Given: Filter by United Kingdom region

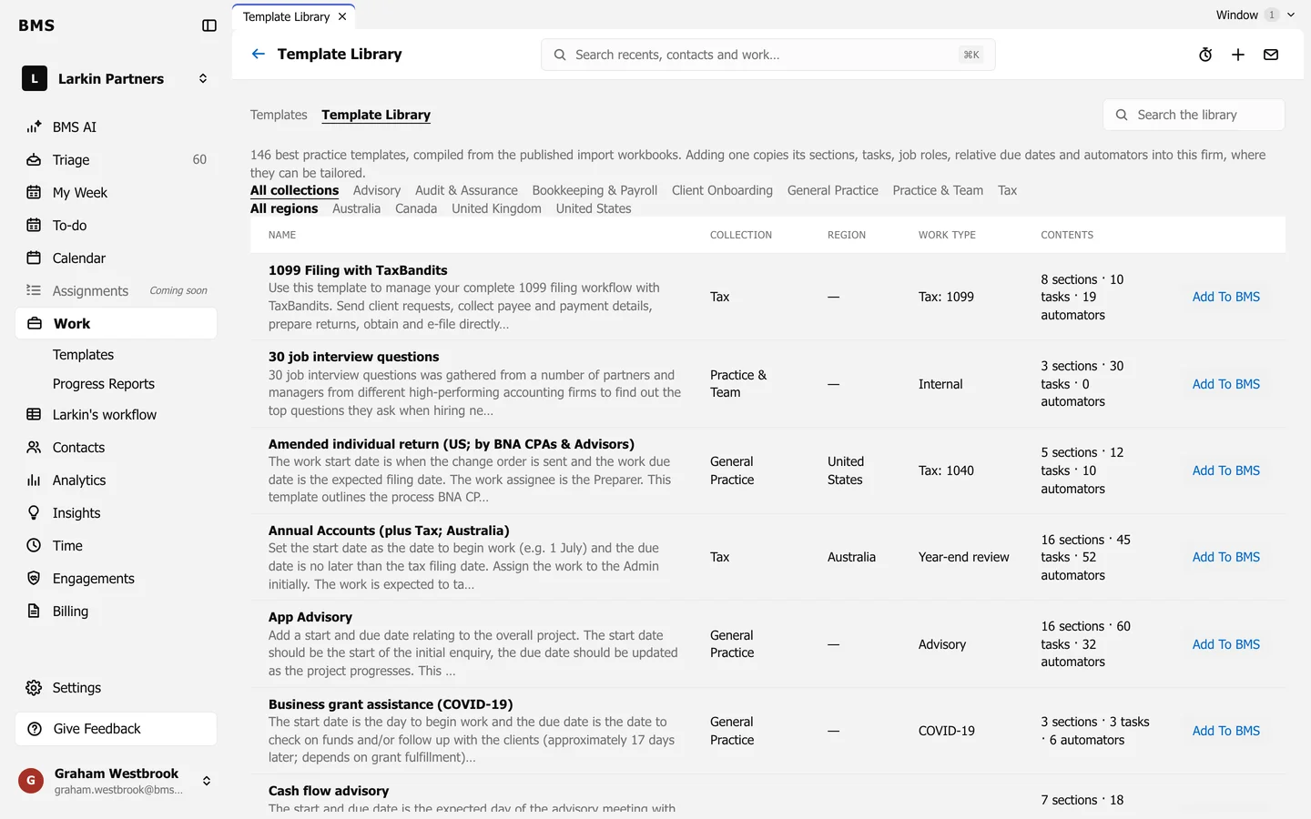Looking at the screenshot, I should tap(496, 208).
